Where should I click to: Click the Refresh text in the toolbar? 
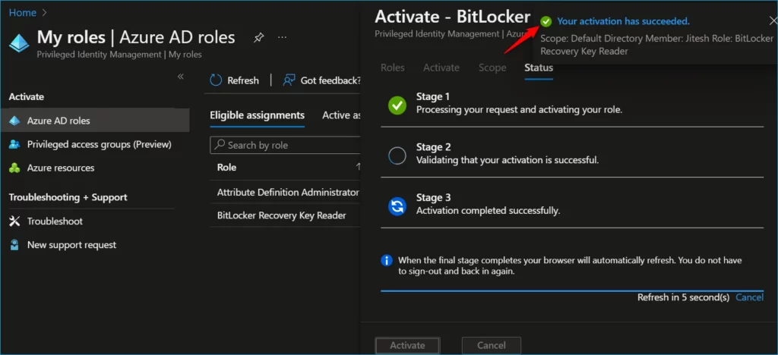[x=243, y=80]
